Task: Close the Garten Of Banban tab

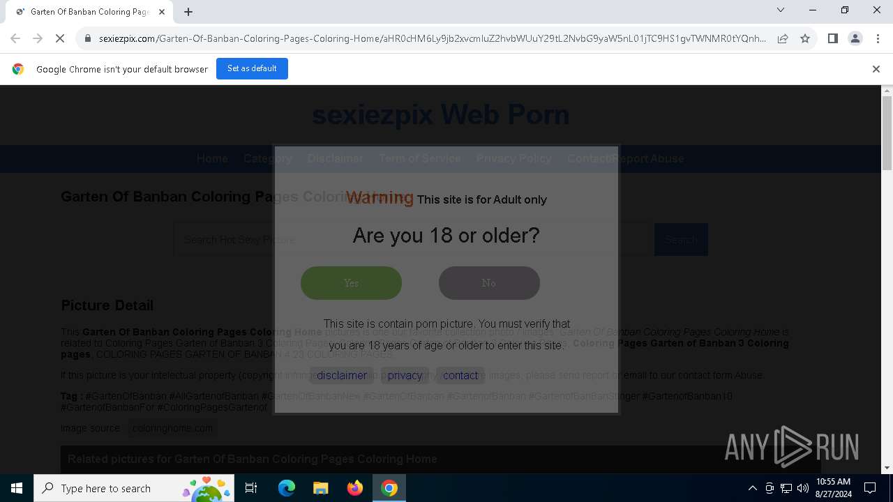Action: point(162,12)
